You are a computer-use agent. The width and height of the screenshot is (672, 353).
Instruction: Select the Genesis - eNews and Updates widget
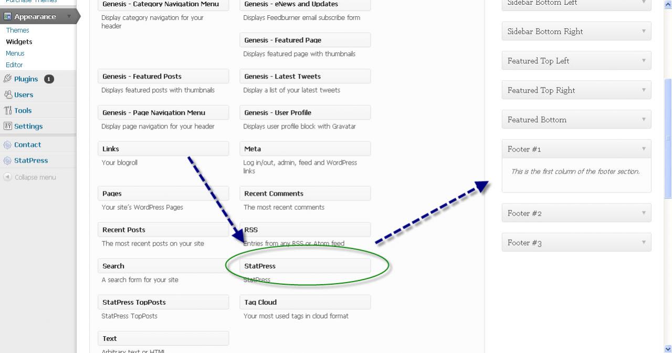[305, 5]
